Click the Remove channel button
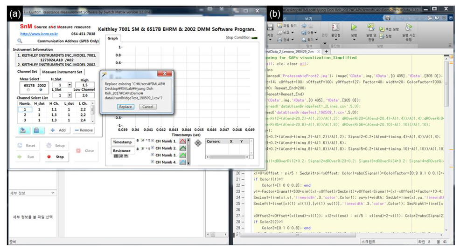460x250 pixels. [x=84, y=130]
